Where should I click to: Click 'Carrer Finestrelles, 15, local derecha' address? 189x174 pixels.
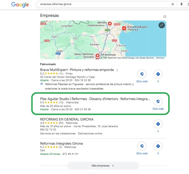coord(95,126)
